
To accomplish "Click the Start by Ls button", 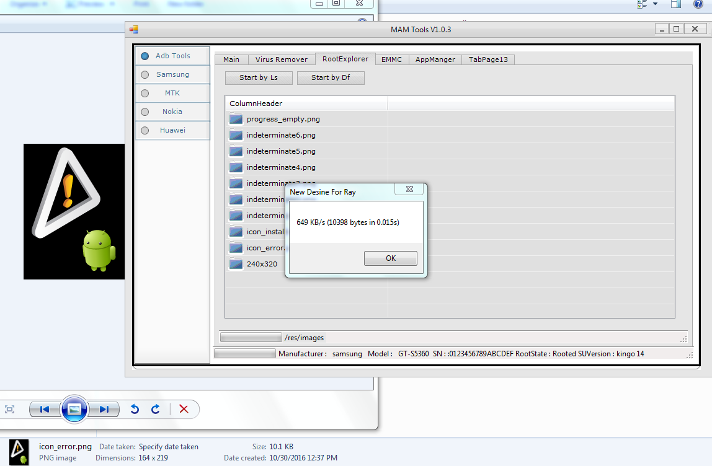I will [x=259, y=77].
